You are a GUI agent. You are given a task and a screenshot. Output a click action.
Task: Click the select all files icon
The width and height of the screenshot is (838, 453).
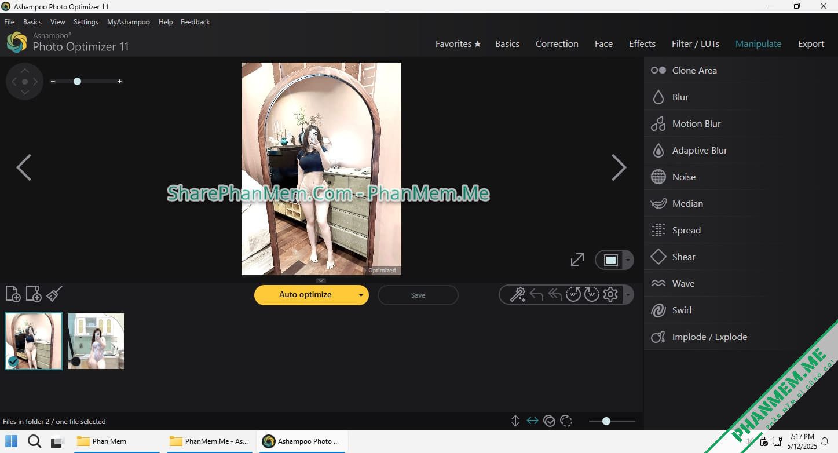[550, 421]
